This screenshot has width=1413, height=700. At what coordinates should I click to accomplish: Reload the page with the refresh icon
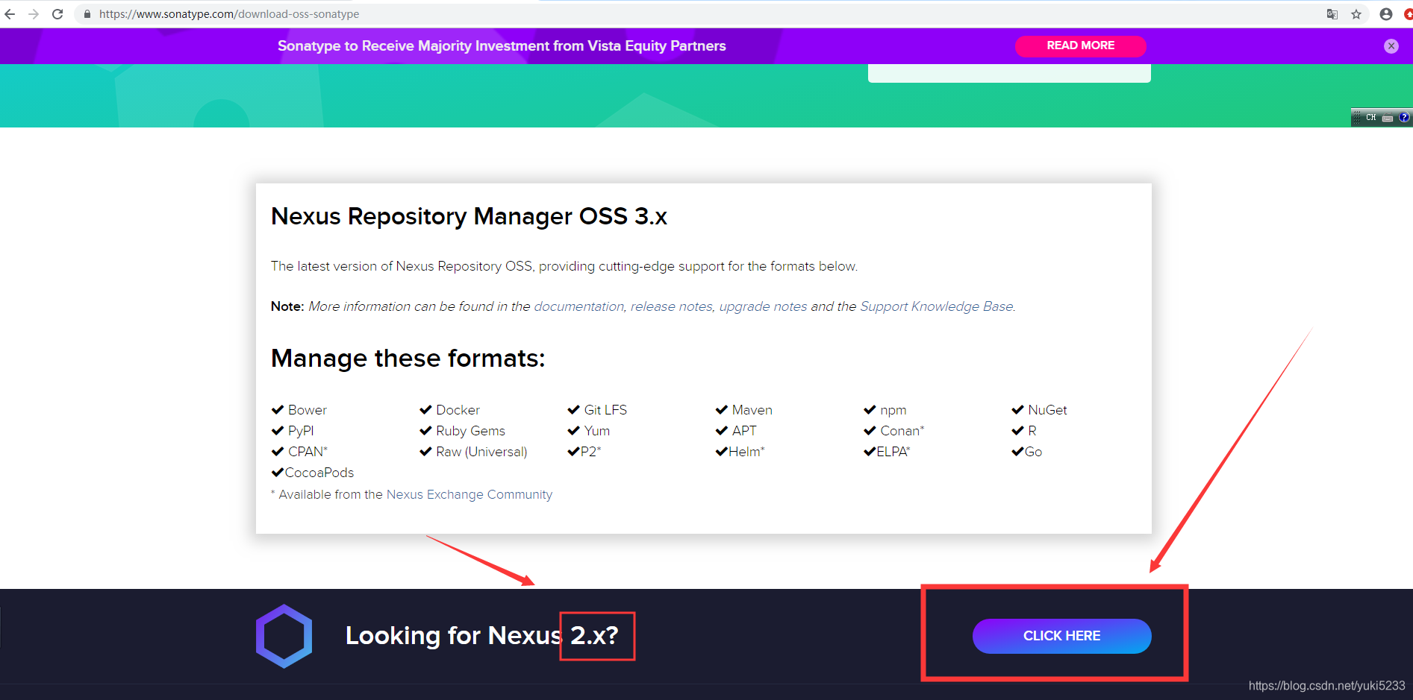pos(57,14)
